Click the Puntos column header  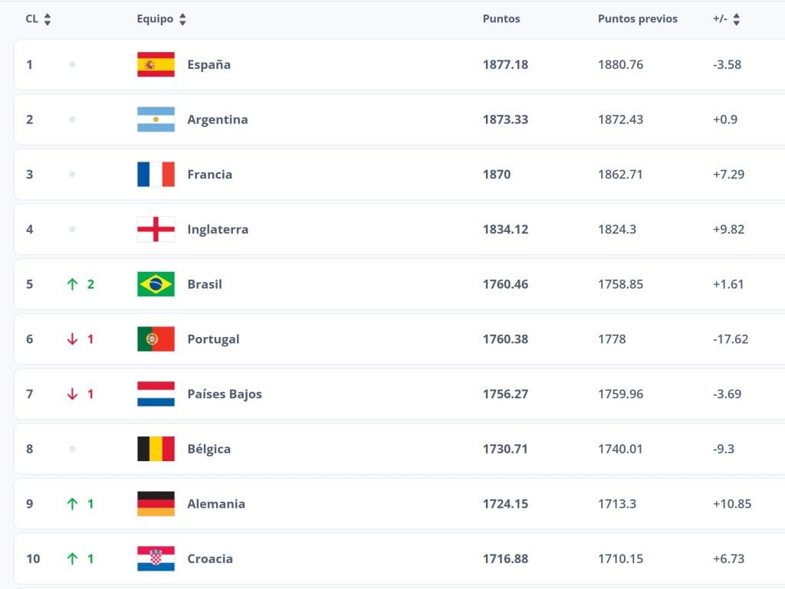pos(501,19)
